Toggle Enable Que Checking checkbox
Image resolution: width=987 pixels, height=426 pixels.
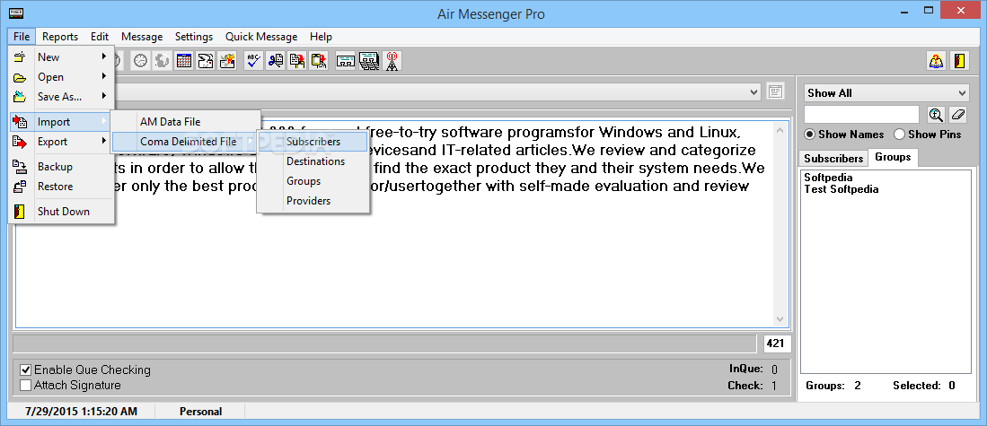click(x=26, y=370)
